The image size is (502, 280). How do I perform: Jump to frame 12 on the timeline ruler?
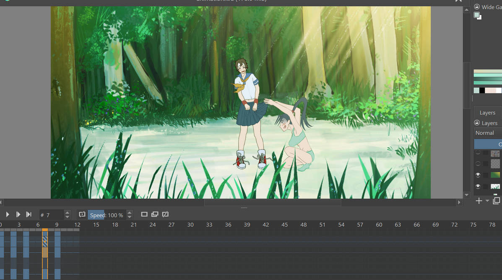point(77,225)
